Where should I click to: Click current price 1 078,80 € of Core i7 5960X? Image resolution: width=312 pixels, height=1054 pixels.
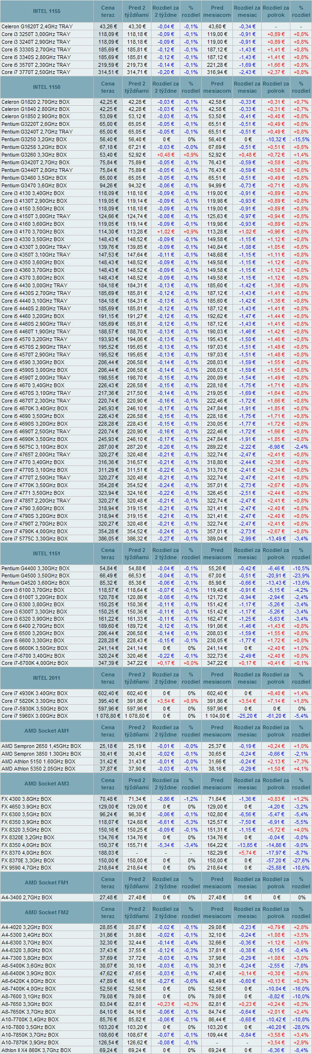[x=108, y=716]
